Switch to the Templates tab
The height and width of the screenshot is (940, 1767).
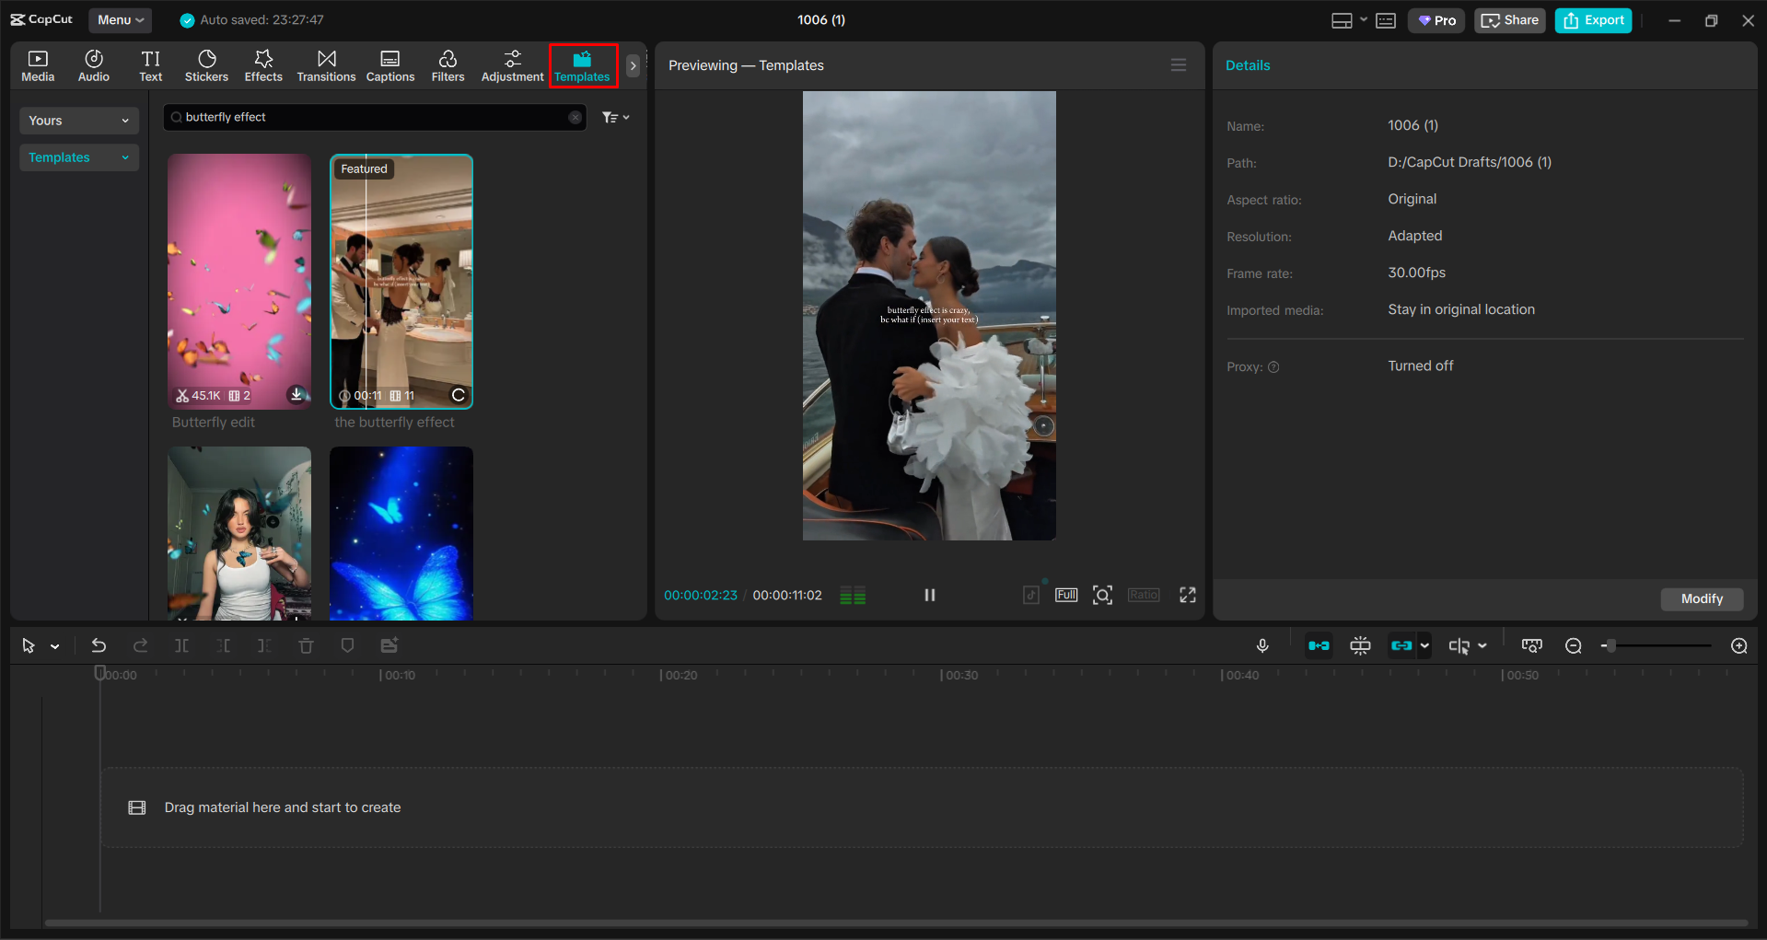[582, 64]
